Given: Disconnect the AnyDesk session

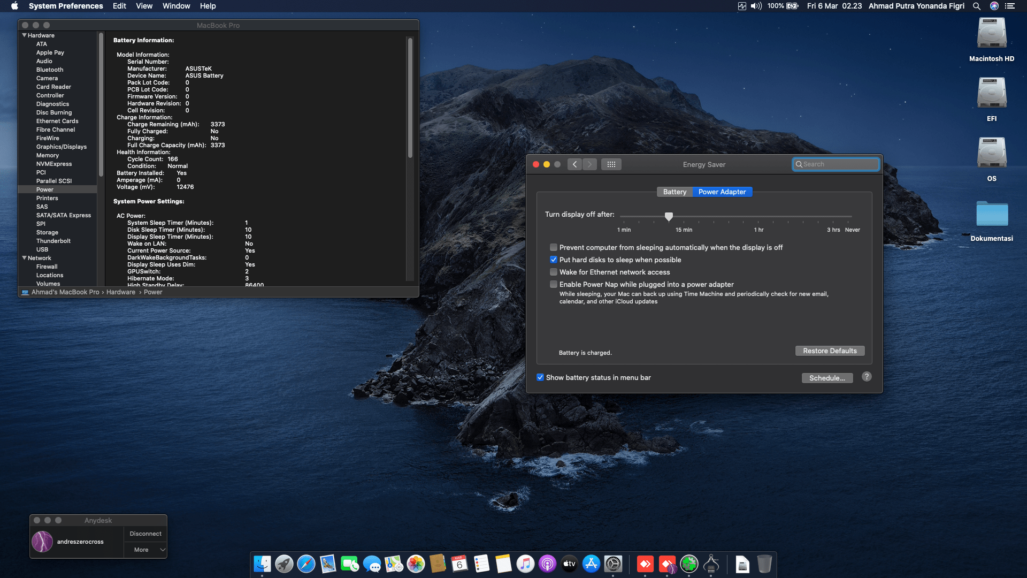Looking at the screenshot, I should click(x=145, y=534).
